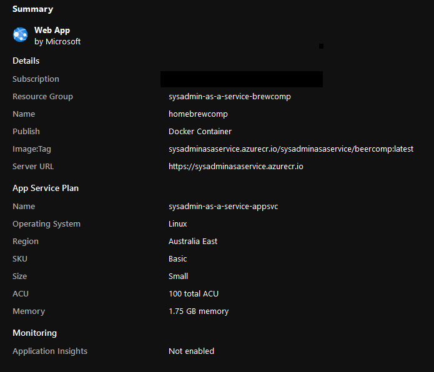Select the Linux operating system value
Viewport: 434px width, 372px height.
click(178, 223)
